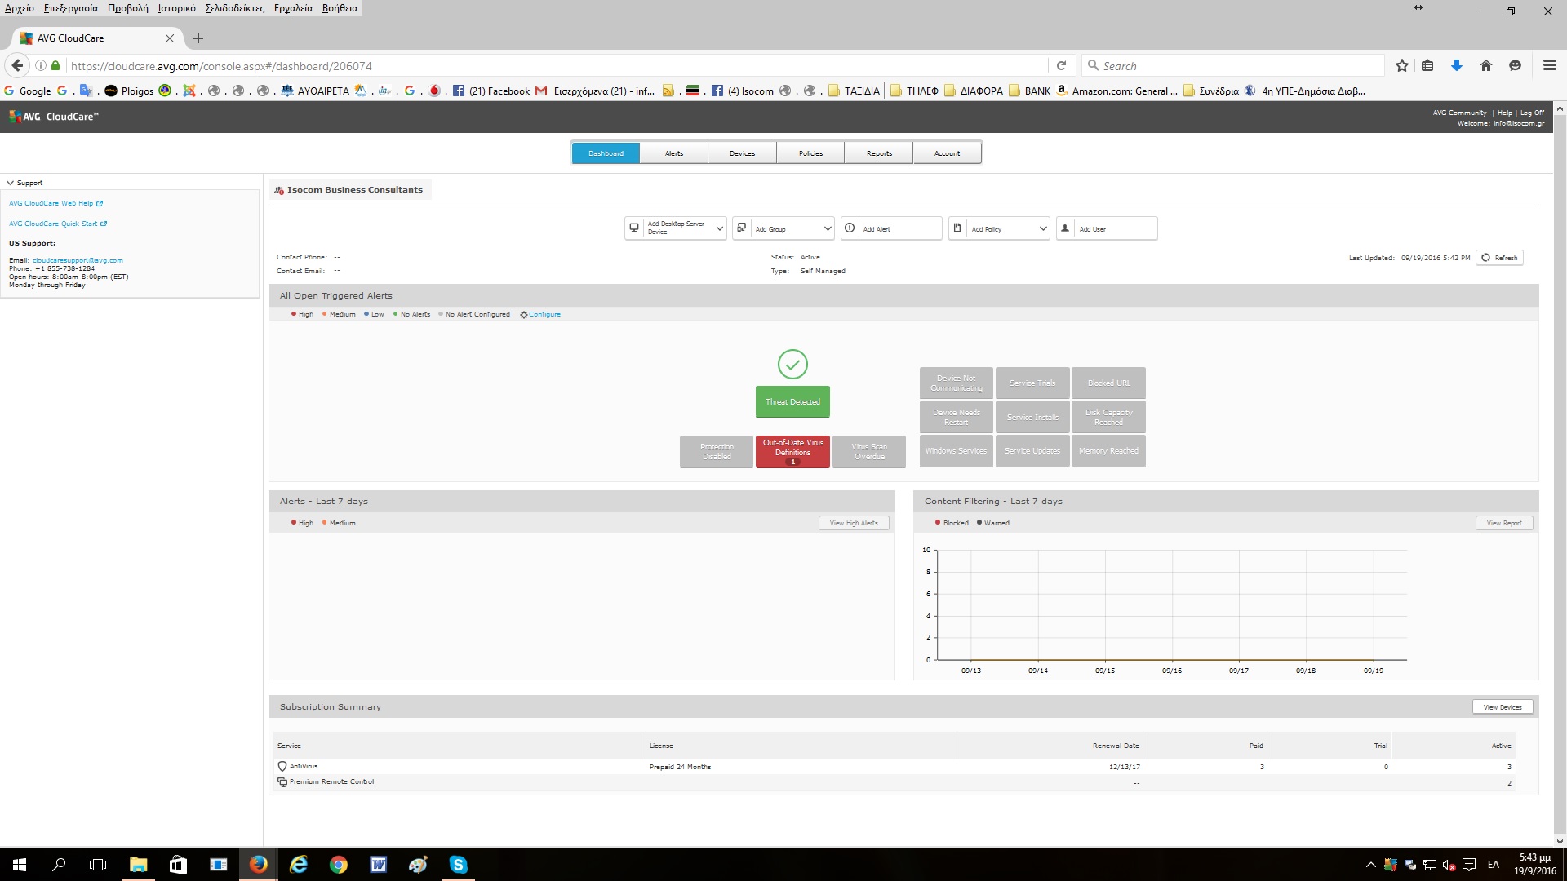Click the browser Search field
Image resolution: width=1567 pixels, height=881 pixels.
pyautogui.click(x=1232, y=66)
